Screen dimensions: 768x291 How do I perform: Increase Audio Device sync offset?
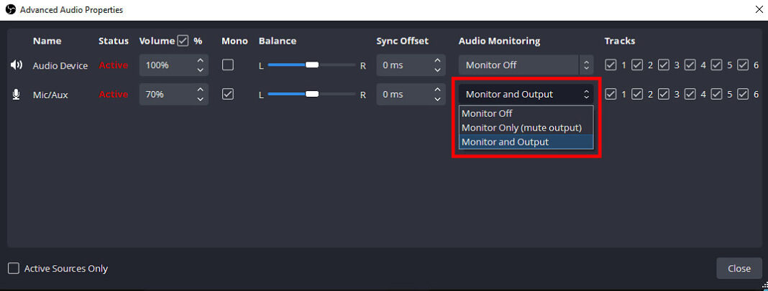(x=437, y=60)
